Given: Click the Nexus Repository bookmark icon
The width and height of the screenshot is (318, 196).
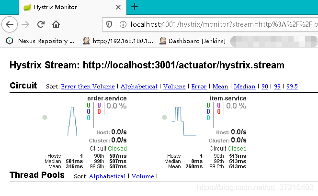Looking at the screenshot, I should point(10,41).
